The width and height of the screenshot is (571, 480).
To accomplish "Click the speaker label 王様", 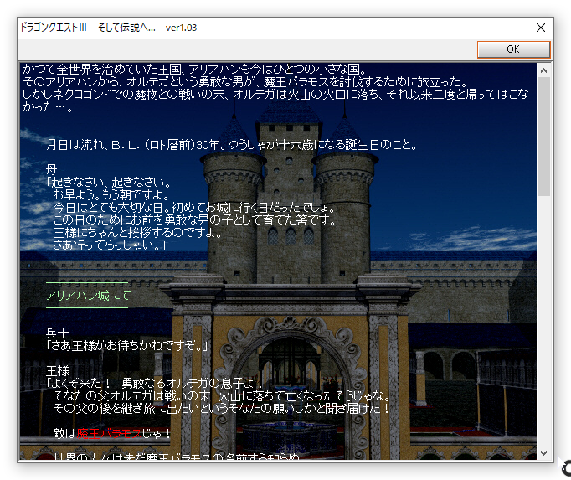I will click(x=57, y=369).
